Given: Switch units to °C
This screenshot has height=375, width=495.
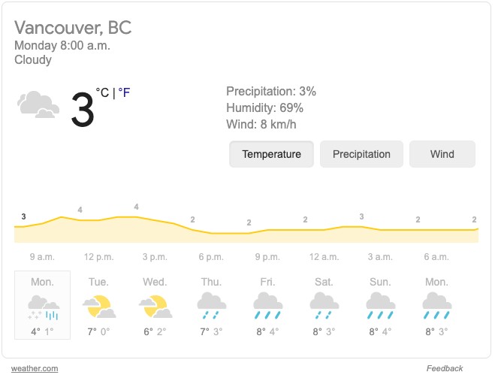Looking at the screenshot, I should point(102,92).
